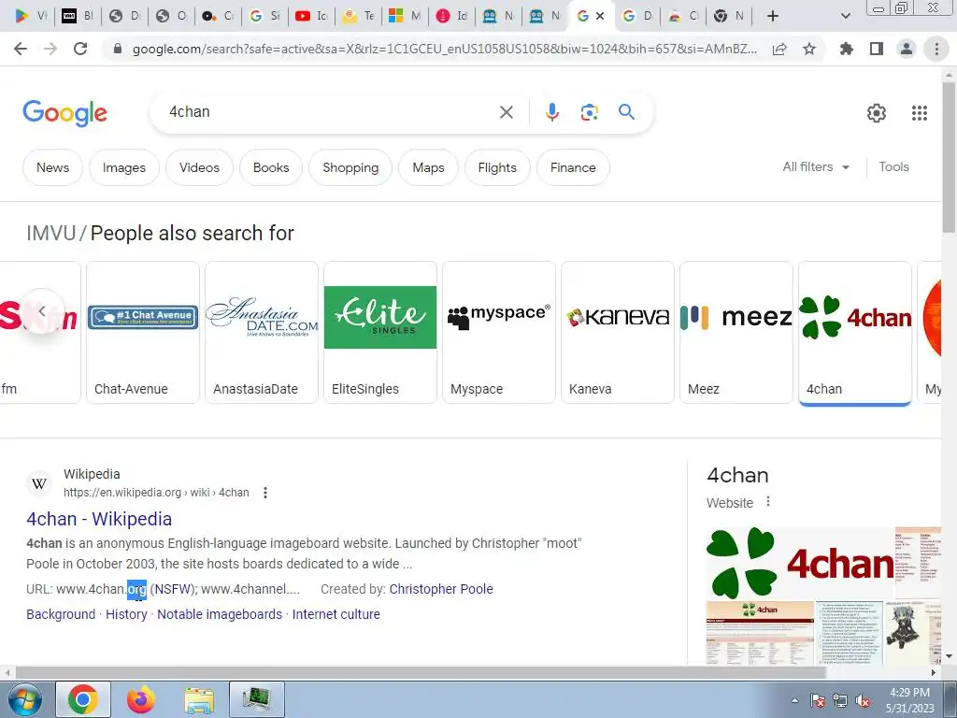Filter results by Maps
The width and height of the screenshot is (957, 718).
[x=428, y=167]
